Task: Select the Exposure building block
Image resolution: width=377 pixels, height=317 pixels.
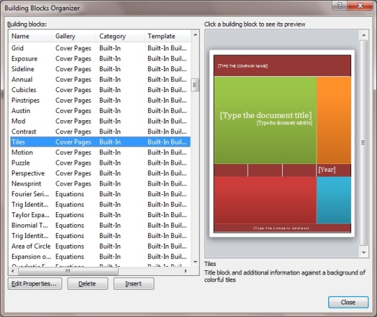Action: coord(101,59)
